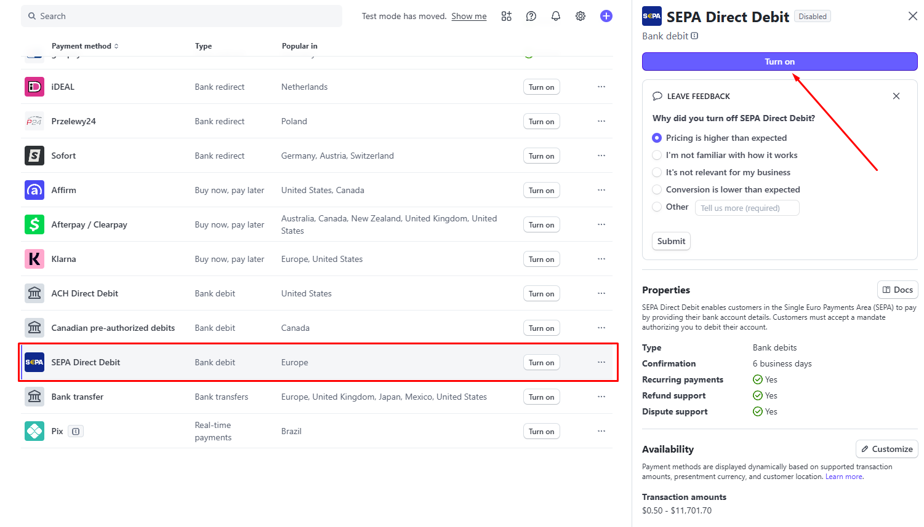Click the SEPA logo in the table row
924x527 pixels.
[x=34, y=362]
